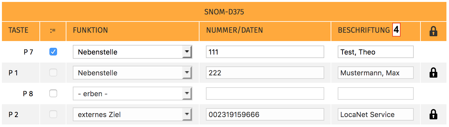
Task: Click the number field containing 111
Action: coord(265,52)
